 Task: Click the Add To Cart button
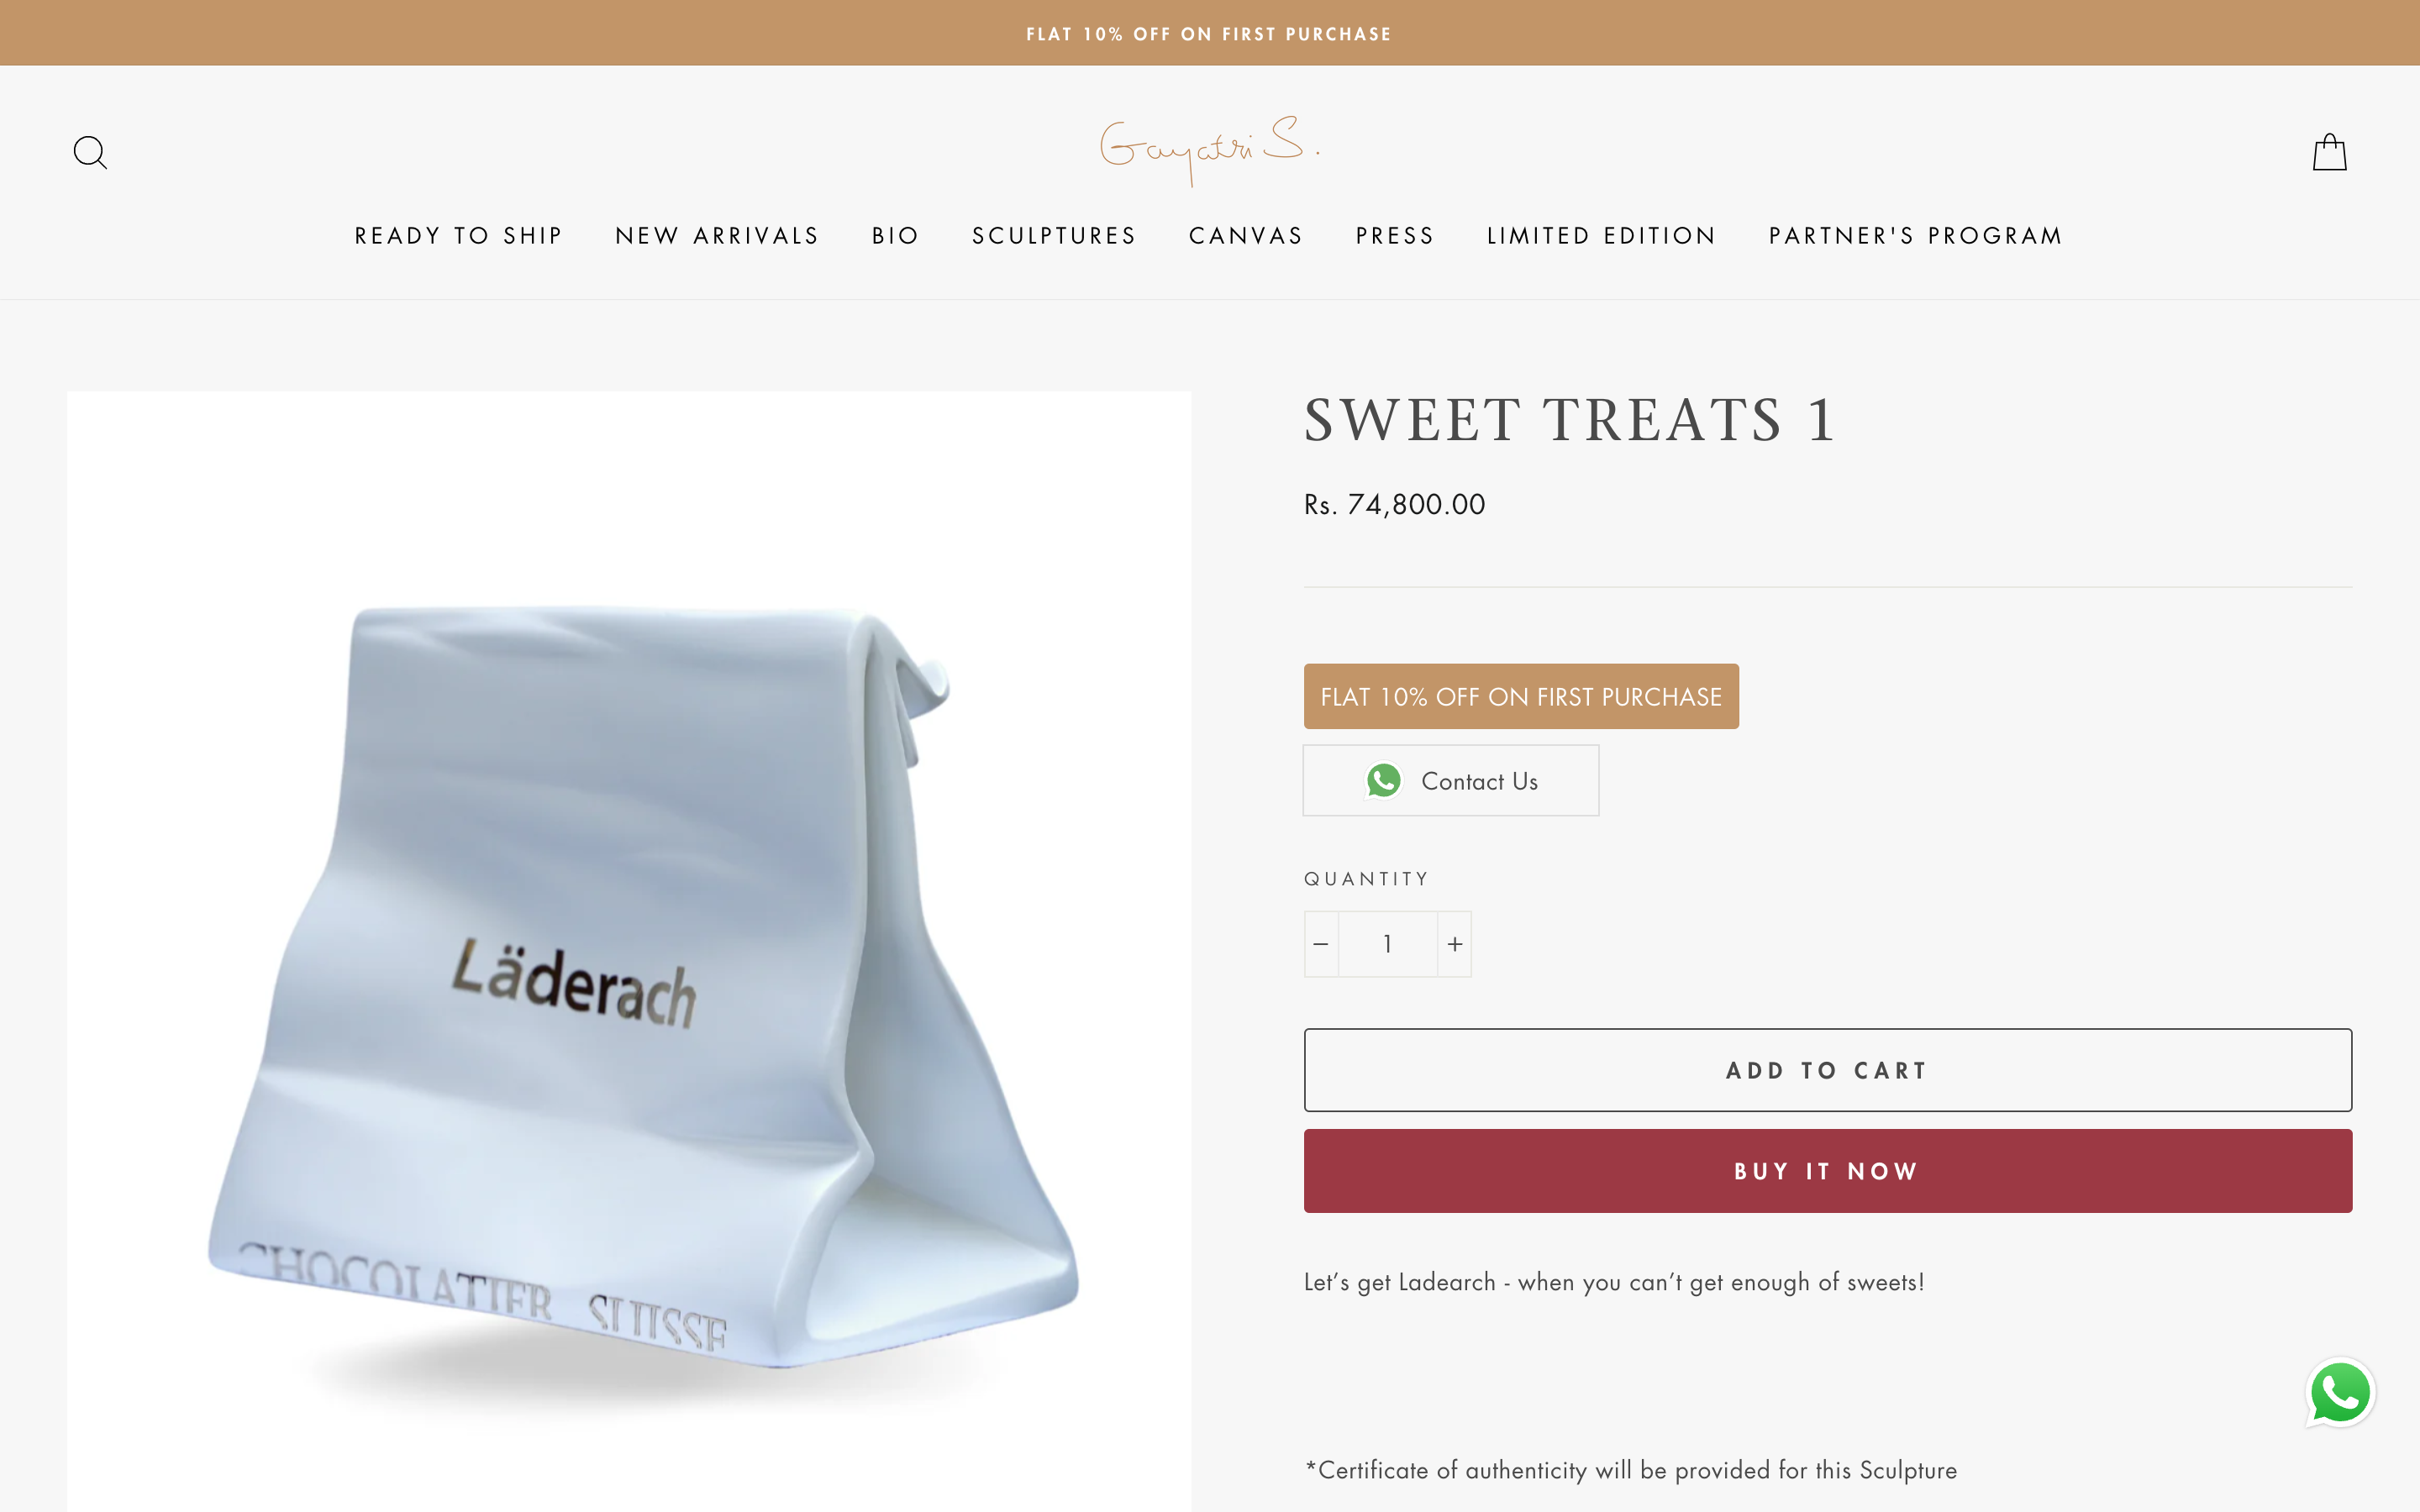(1827, 1070)
